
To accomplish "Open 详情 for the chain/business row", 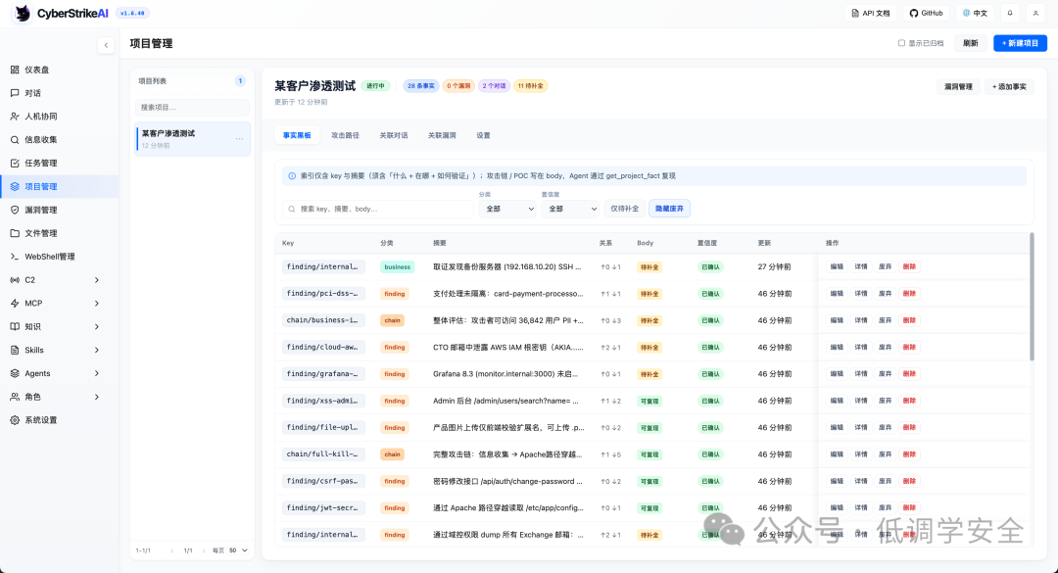I will pos(861,320).
